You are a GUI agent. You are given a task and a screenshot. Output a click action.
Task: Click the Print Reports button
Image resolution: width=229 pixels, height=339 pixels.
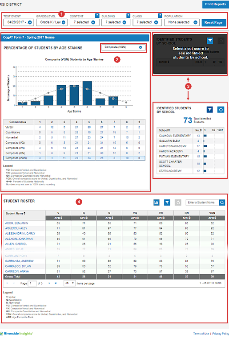[215, 4]
